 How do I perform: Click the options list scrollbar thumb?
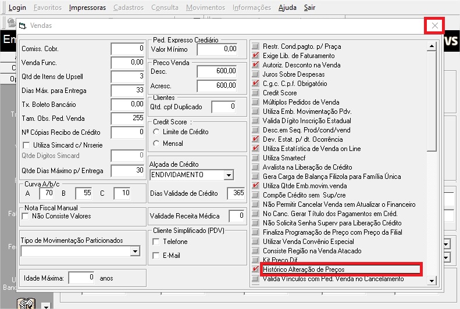(x=432, y=100)
